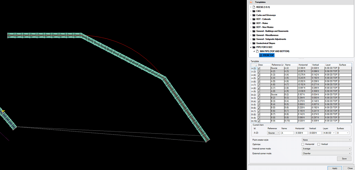Uncheck Draw for row A (5)
This screenshot has height=170, width=355.
[259, 78]
